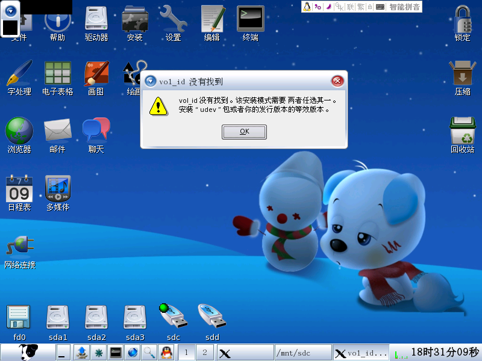Viewport: 482px width, 361px height.
Task: Open the 日程表 calendar icon
Action: point(19,193)
